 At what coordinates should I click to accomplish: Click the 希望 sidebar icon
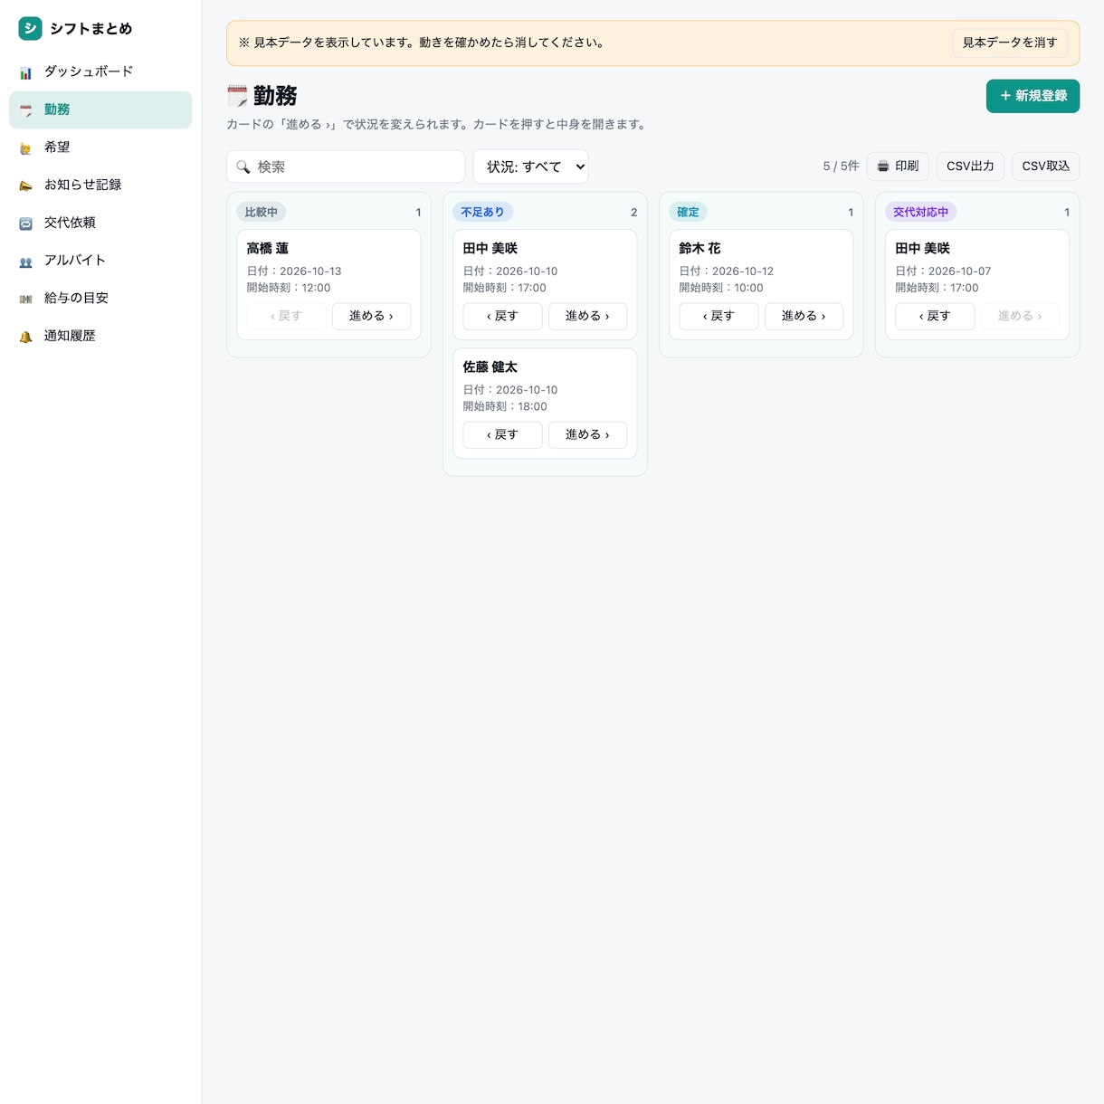[26, 148]
